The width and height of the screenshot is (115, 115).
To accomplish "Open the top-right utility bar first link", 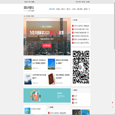I will (x=78, y=2).
